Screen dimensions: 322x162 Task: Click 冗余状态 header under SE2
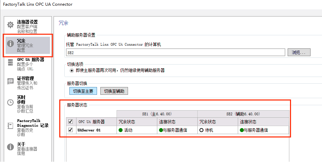point(218,122)
